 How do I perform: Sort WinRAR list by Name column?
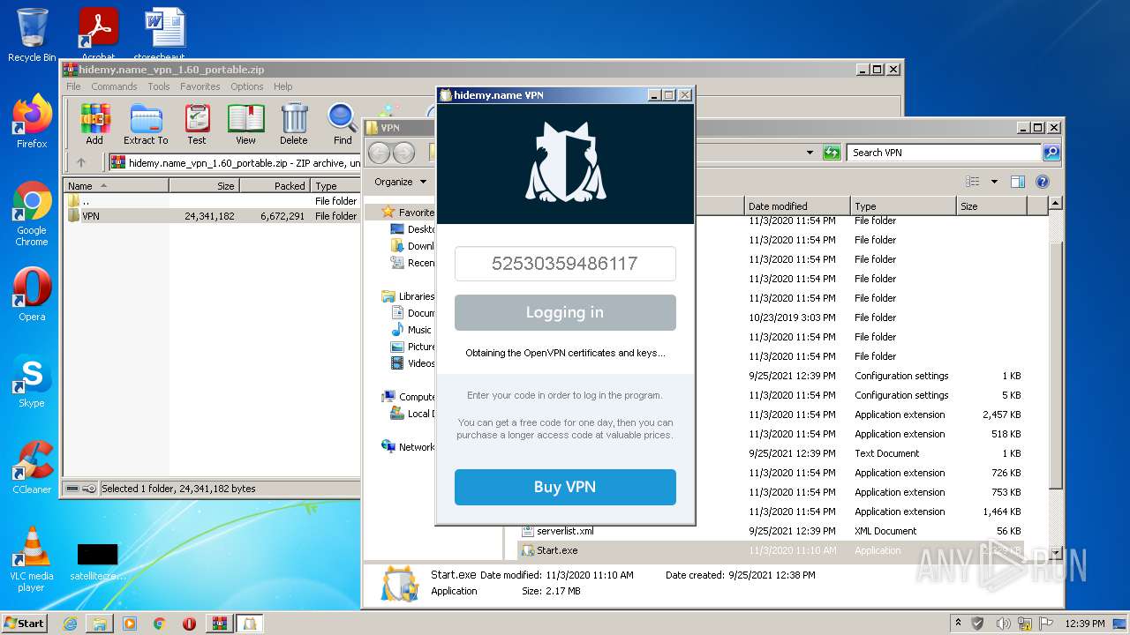click(x=116, y=186)
